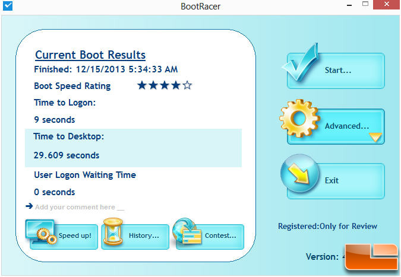Click the golden gear icon
Viewport: 401px width, 277px height.
click(x=299, y=118)
